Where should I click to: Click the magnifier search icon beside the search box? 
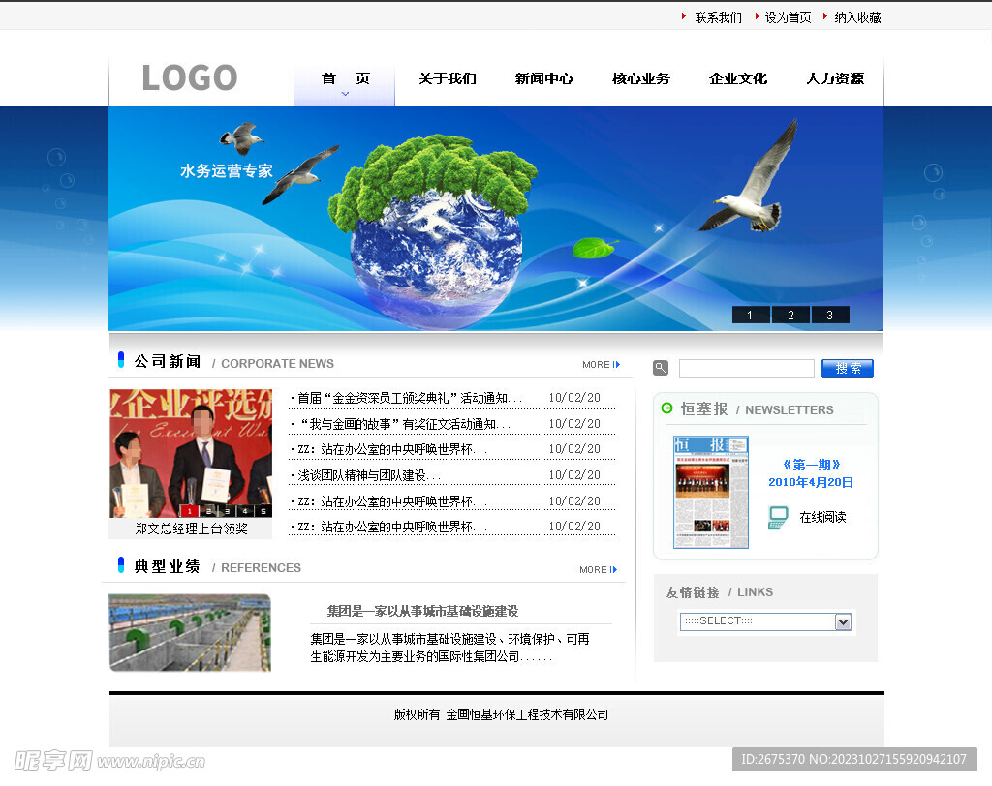pos(660,367)
